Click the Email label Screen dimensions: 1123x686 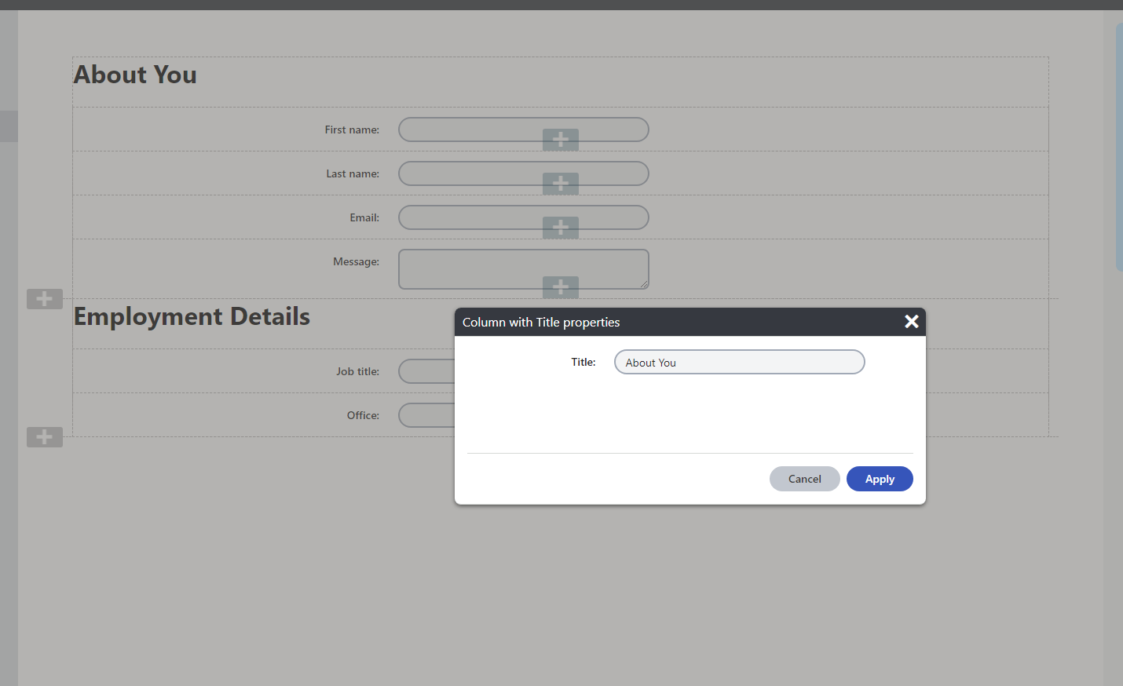click(x=364, y=217)
